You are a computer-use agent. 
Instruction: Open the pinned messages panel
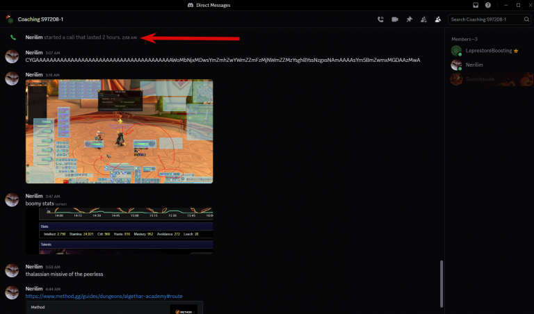(x=410, y=19)
